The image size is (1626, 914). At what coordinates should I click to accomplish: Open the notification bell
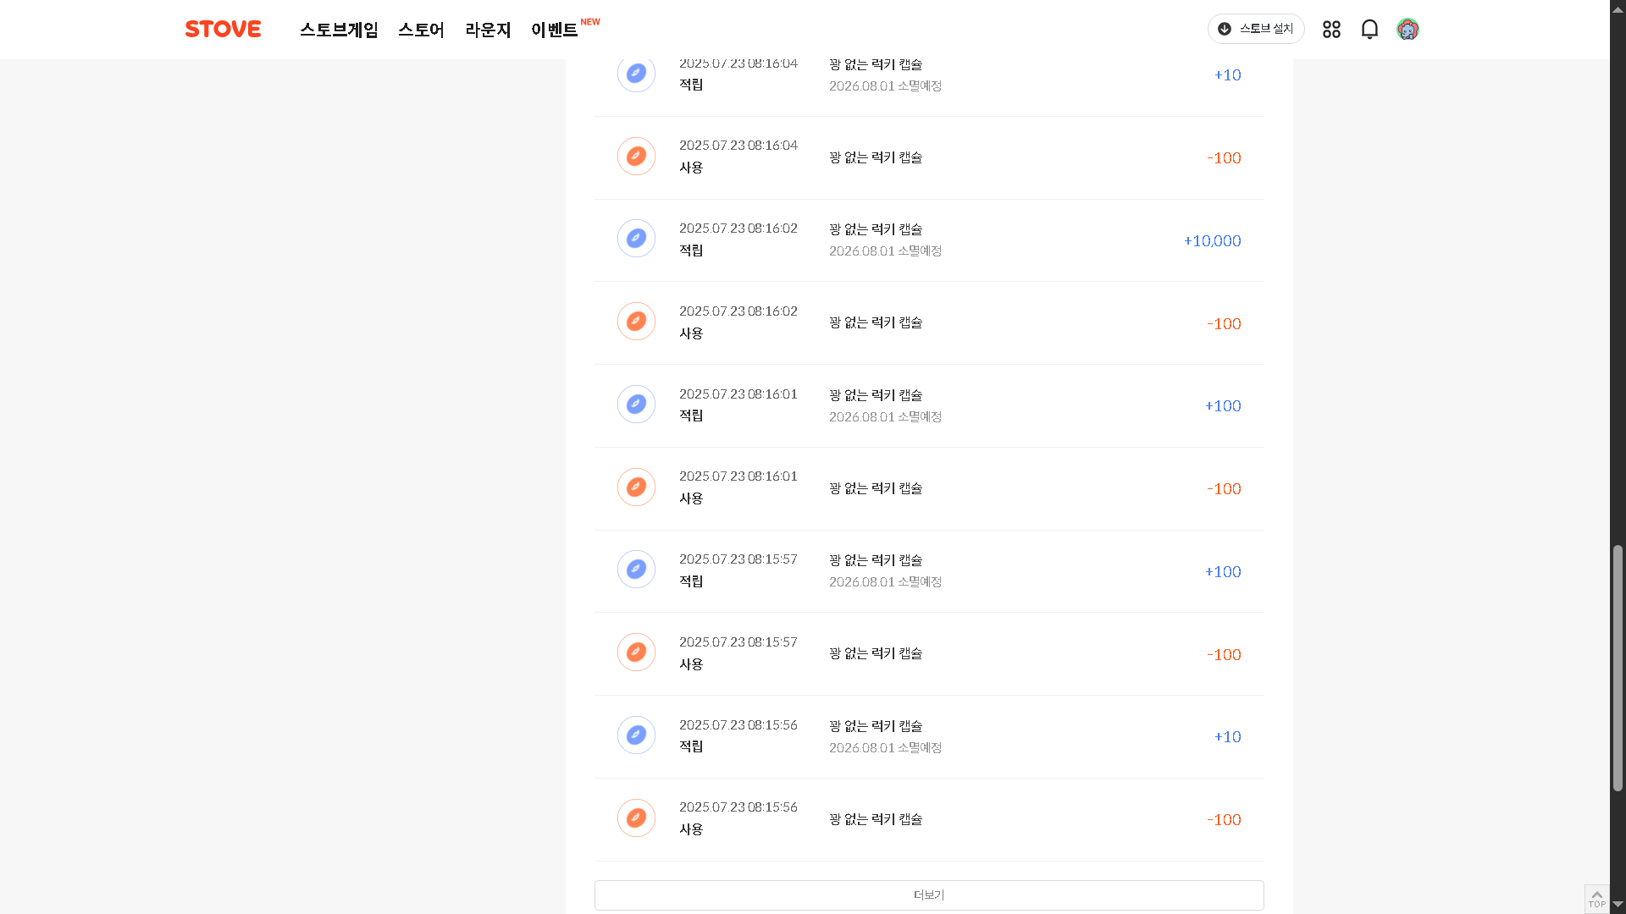1369,30
